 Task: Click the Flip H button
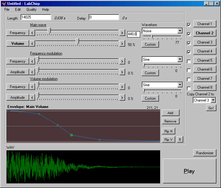click(x=168, y=131)
